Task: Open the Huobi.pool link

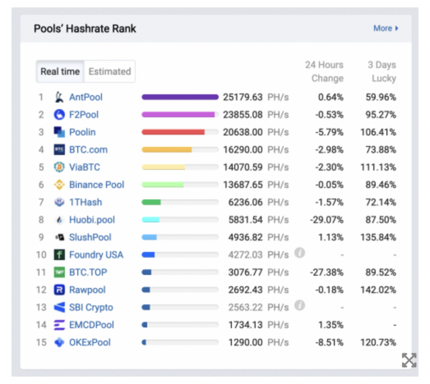Action: pyautogui.click(x=92, y=220)
